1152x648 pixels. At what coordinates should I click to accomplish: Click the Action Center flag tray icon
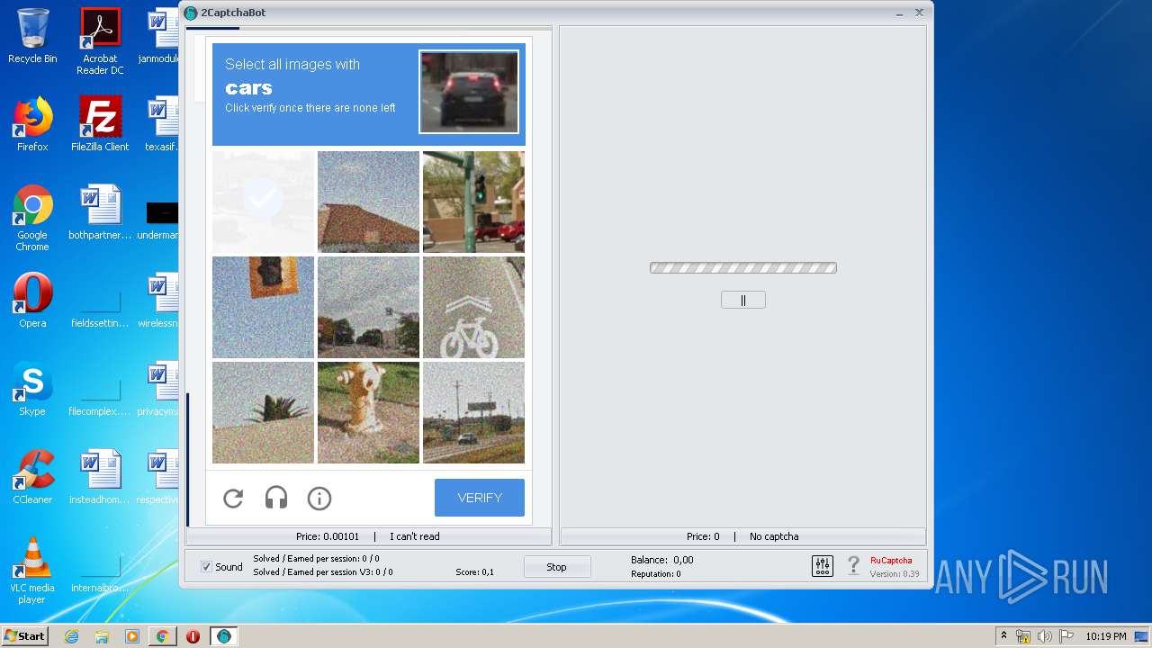(x=1065, y=636)
